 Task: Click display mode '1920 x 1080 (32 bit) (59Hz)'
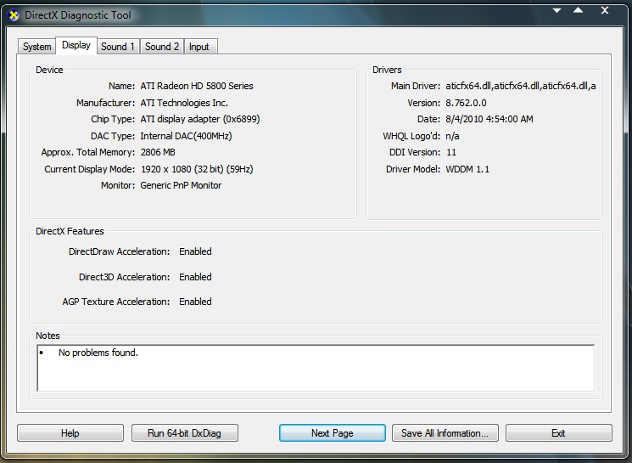point(197,169)
